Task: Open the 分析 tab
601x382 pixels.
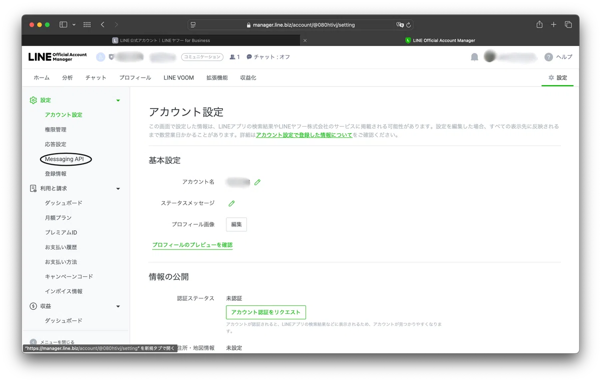Action: [68, 78]
